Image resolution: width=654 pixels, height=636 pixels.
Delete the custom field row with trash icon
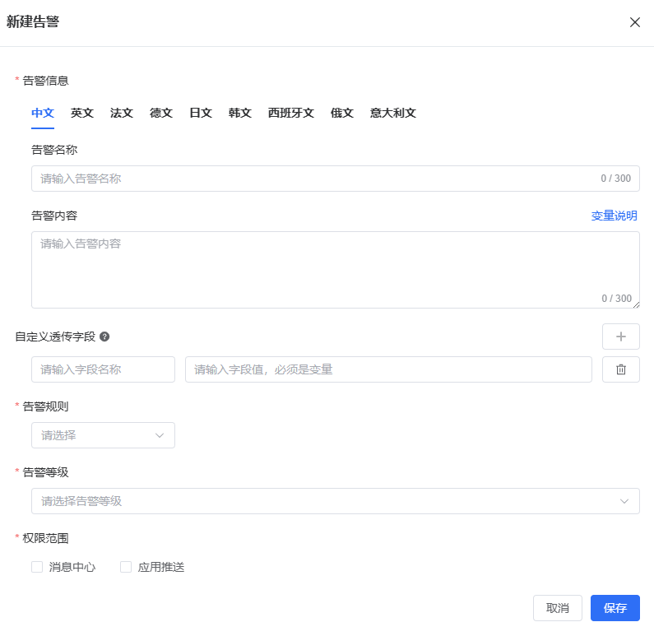pos(620,369)
